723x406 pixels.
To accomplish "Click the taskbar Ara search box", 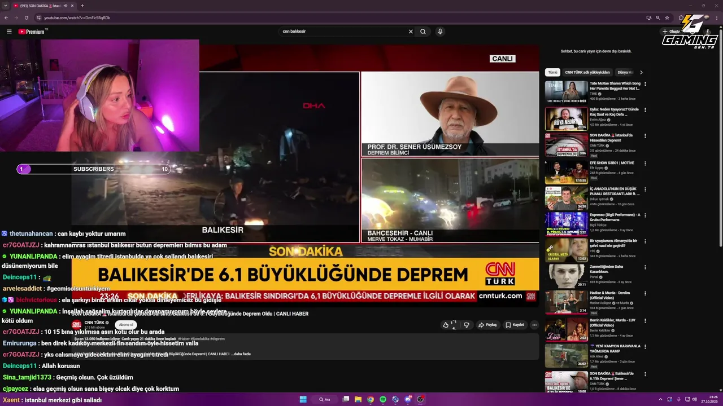I will click(325, 399).
